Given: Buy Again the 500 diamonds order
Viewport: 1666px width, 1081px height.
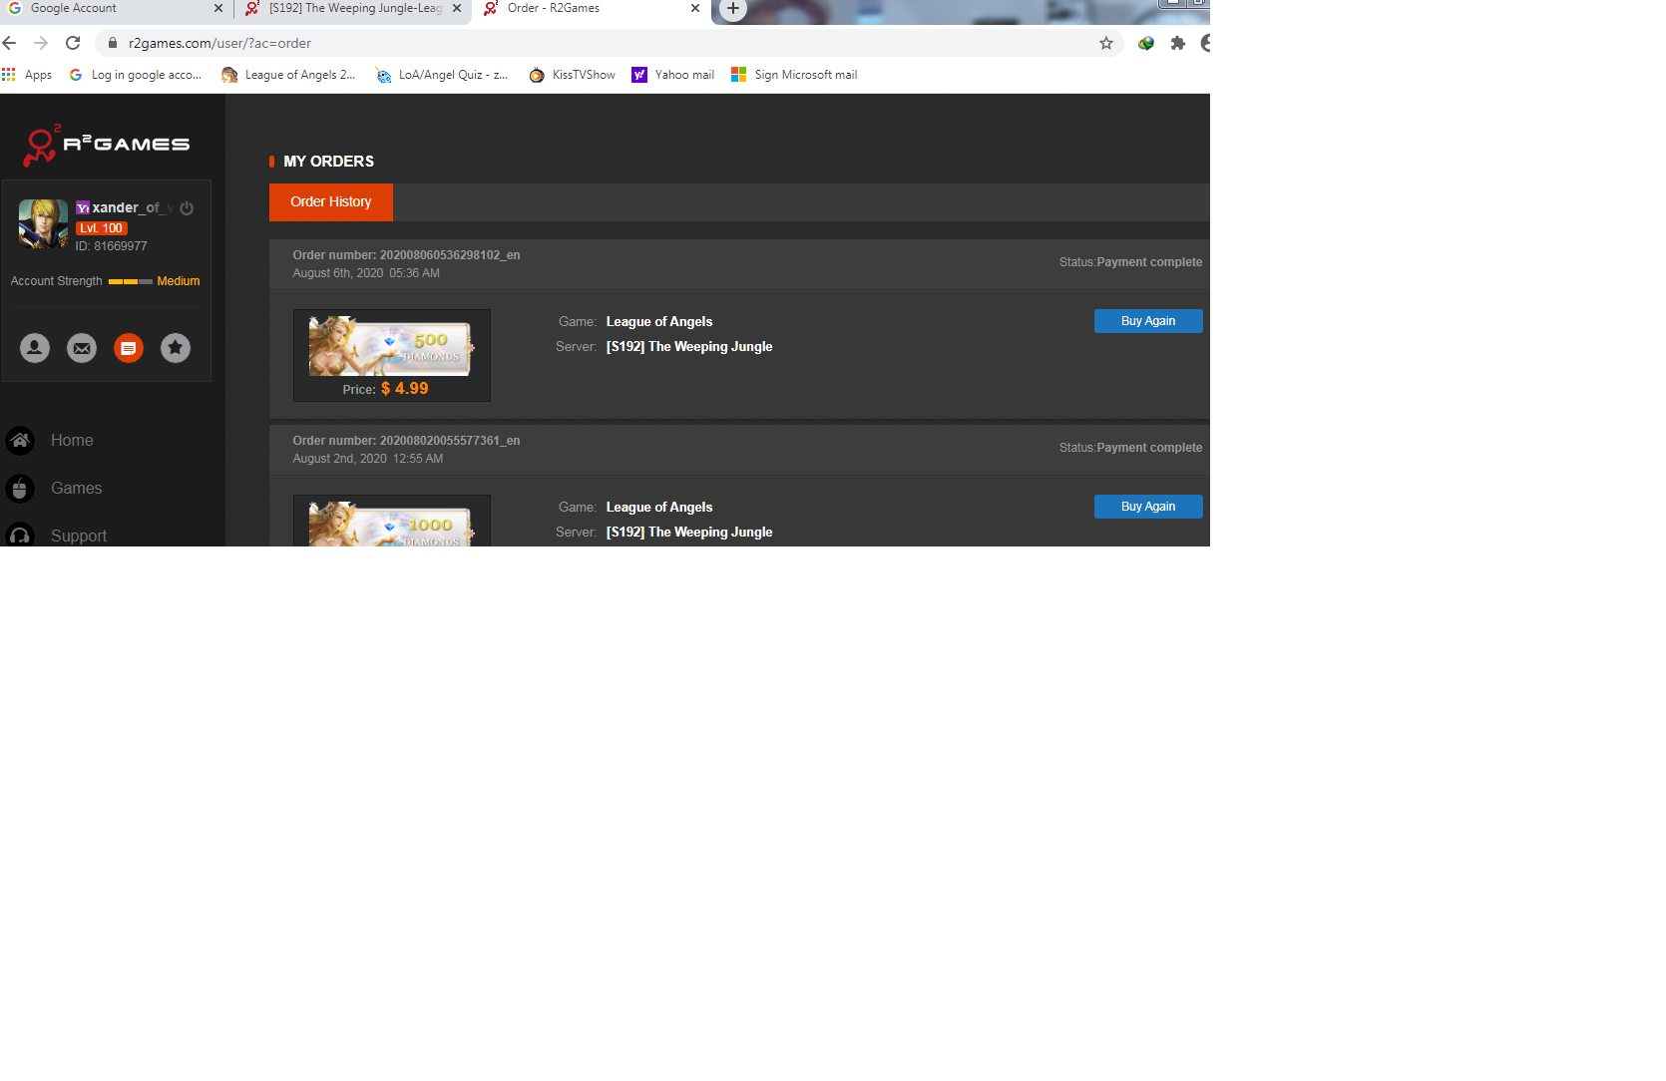Looking at the screenshot, I should pyautogui.click(x=1147, y=321).
